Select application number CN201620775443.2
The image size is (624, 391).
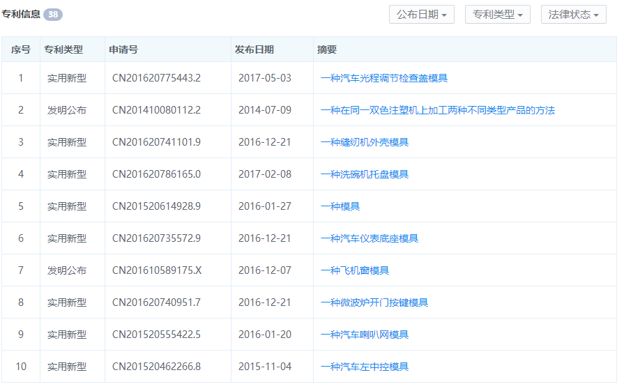[x=156, y=78]
